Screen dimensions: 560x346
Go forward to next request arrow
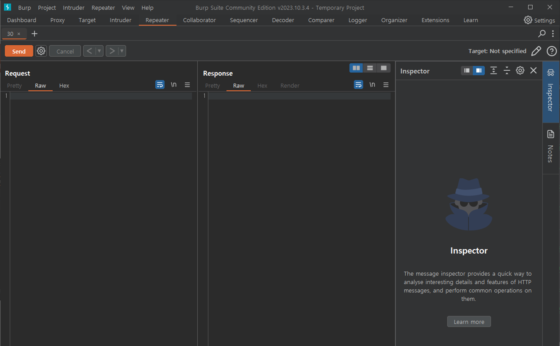112,51
